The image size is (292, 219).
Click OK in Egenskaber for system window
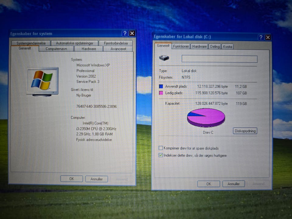pos(72,179)
